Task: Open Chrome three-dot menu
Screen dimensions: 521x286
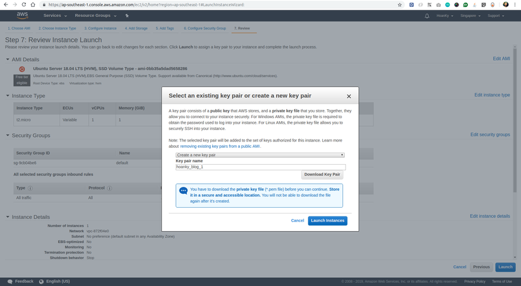Action: tap(515, 4)
